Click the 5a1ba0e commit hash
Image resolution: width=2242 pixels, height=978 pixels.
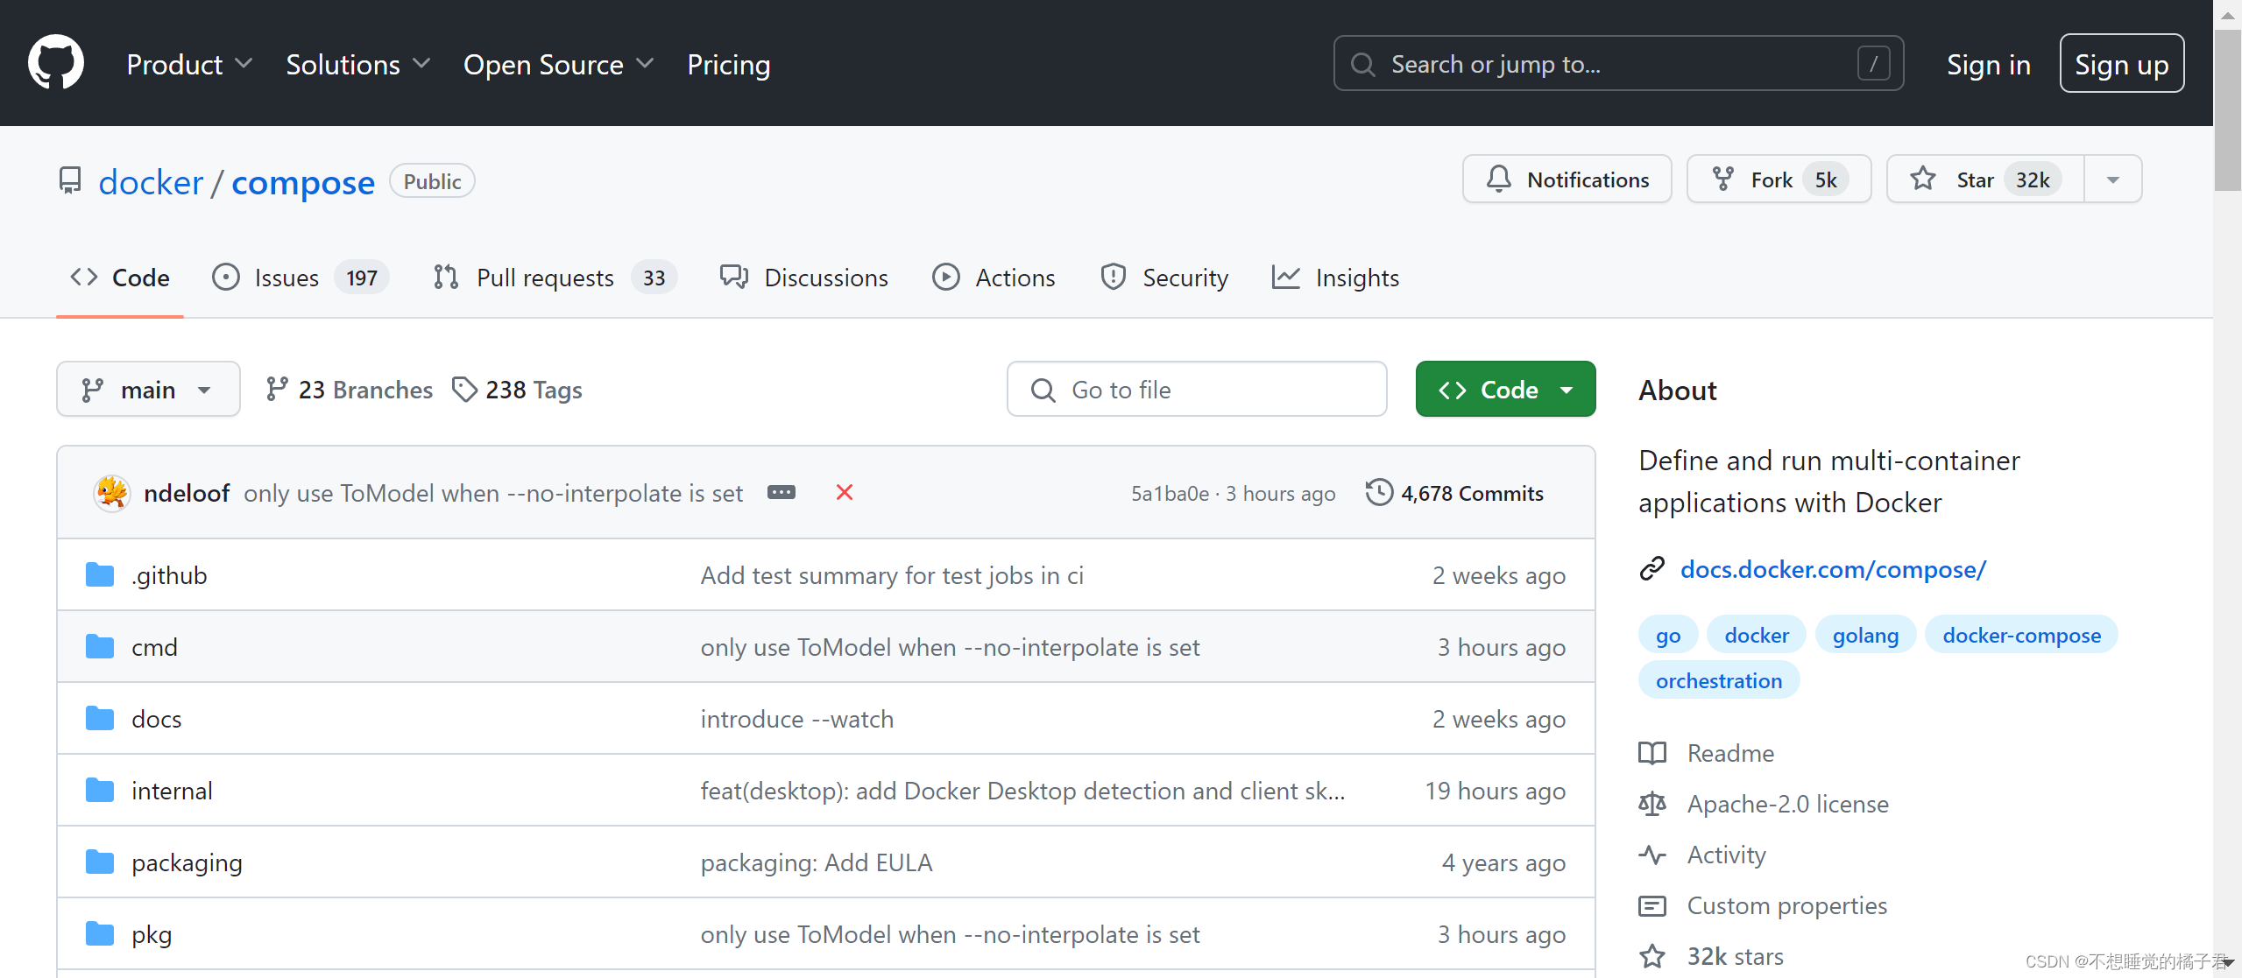tap(1170, 493)
